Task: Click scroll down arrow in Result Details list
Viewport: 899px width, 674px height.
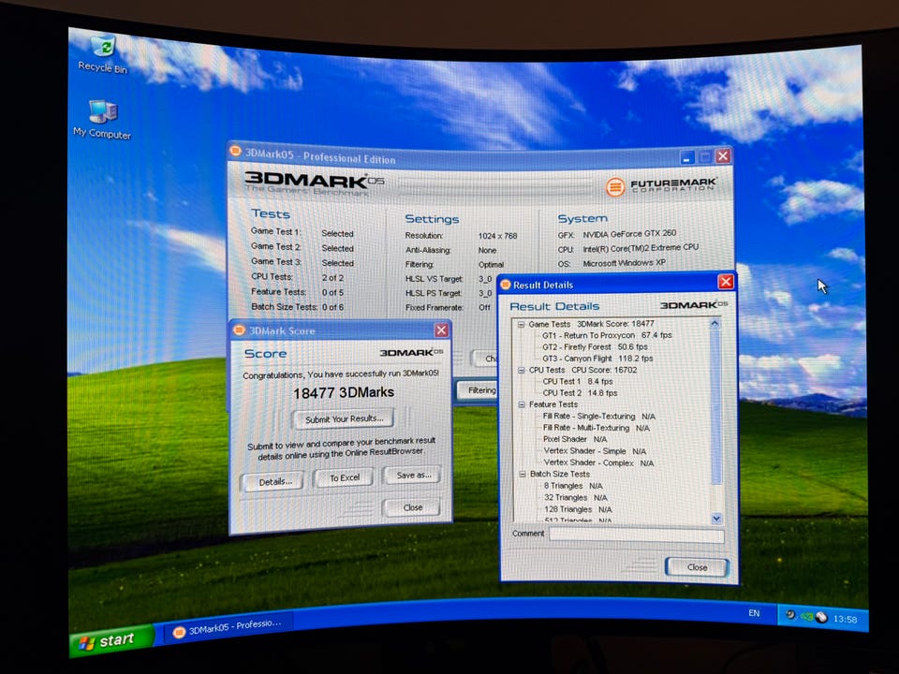Action: click(716, 519)
